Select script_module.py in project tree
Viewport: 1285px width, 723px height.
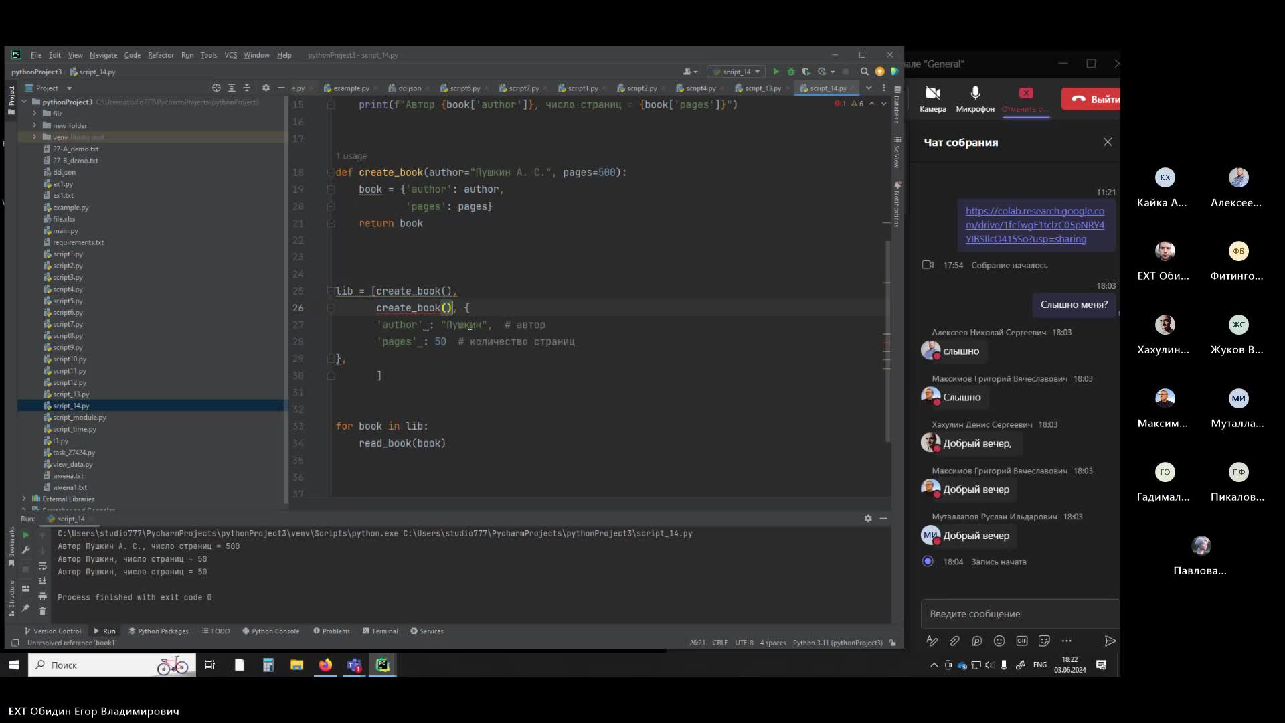(79, 418)
